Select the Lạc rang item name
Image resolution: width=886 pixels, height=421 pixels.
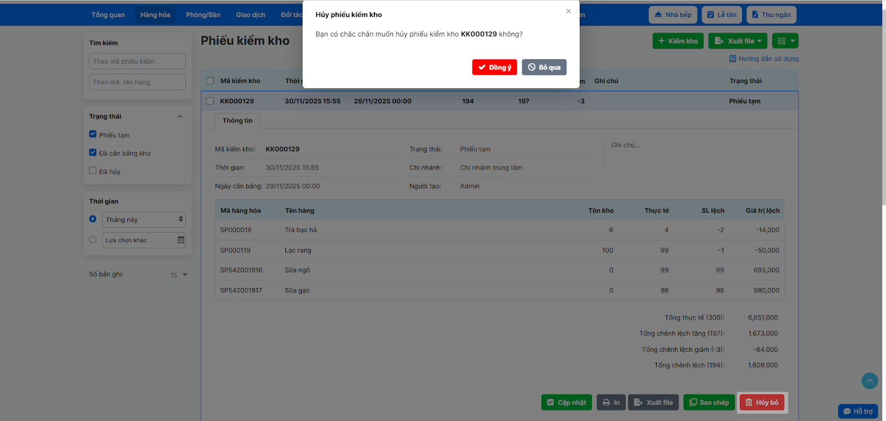click(298, 250)
